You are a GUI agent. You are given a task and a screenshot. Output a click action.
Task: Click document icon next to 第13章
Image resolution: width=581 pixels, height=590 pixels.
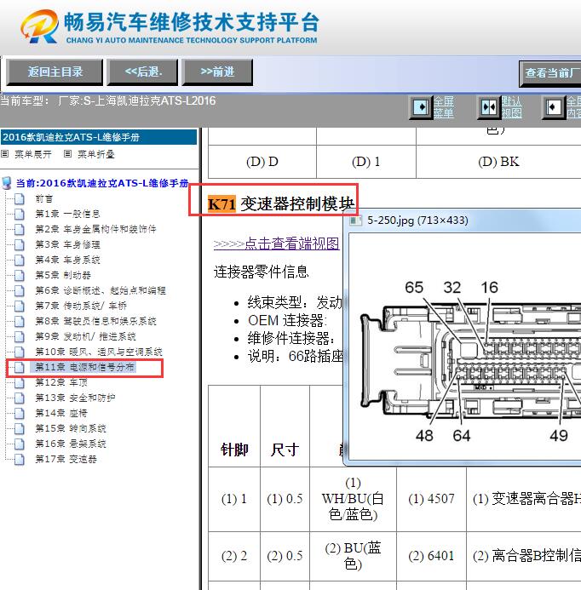20,398
